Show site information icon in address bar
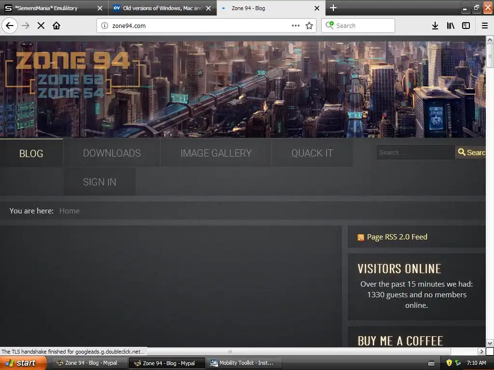This screenshot has width=494, height=370. point(105,26)
